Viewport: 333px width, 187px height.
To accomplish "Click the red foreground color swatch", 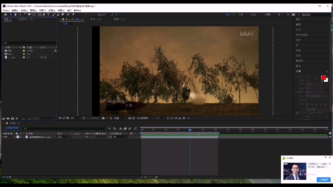I will (323, 78).
